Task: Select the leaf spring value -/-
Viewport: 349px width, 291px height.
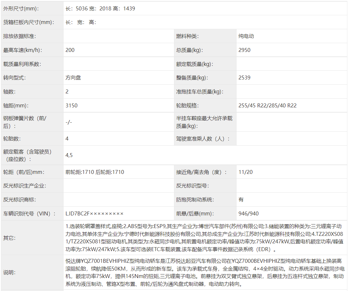Action: (69, 122)
